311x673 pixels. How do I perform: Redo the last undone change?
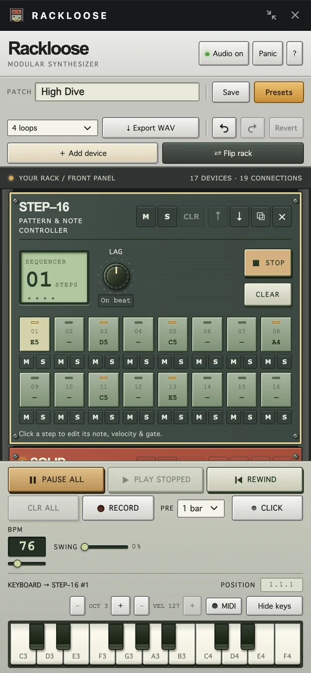(252, 128)
